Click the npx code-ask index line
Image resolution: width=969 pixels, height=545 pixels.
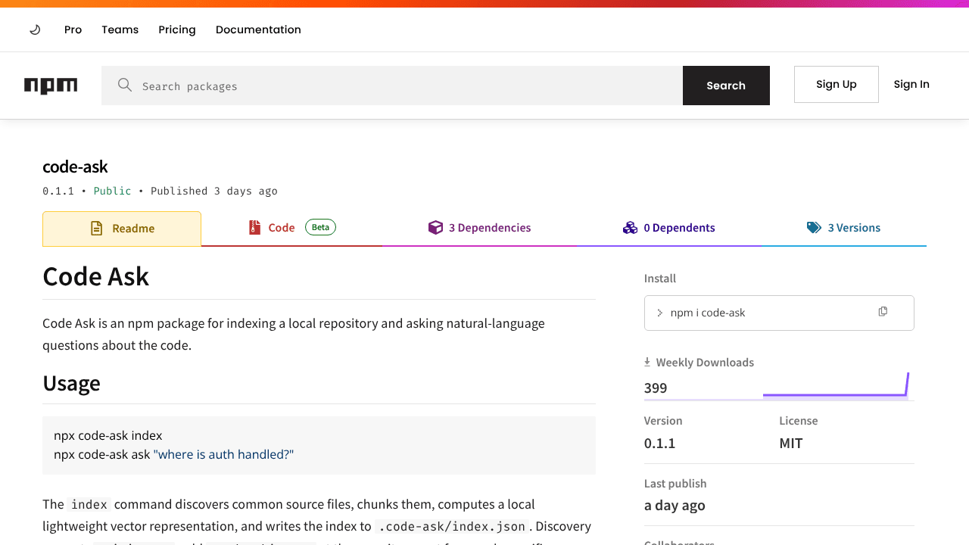pos(108,435)
